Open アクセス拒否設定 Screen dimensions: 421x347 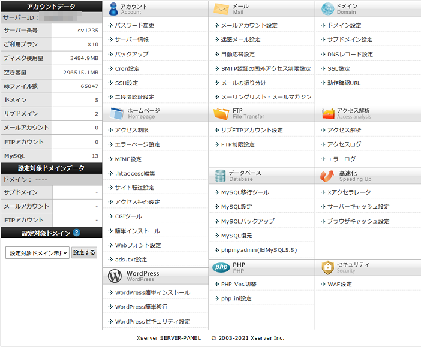tap(137, 202)
